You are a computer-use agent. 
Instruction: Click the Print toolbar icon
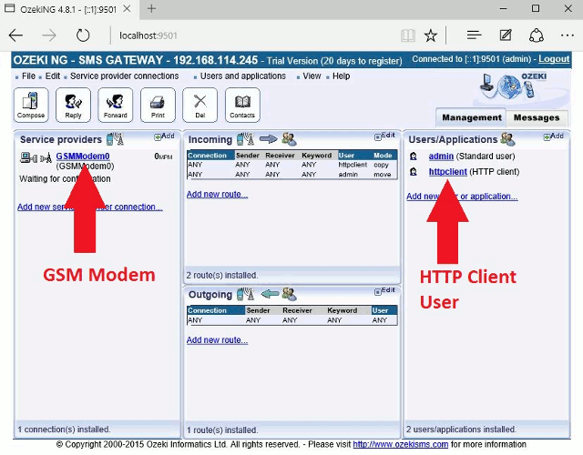158,106
